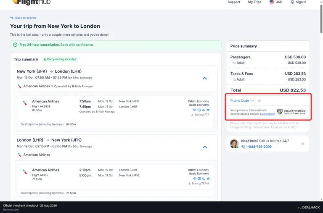Click the Price summary heading
This screenshot has width=323, height=213.
coord(244,46)
